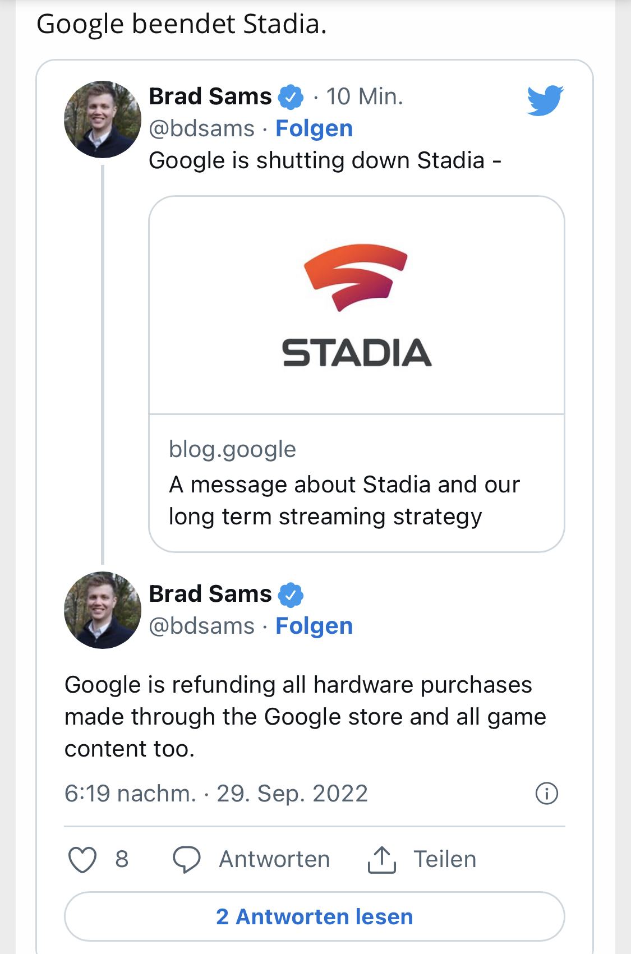Click the @bdsams handle in top tweet
Screen dimensions: 631x954
click(201, 128)
